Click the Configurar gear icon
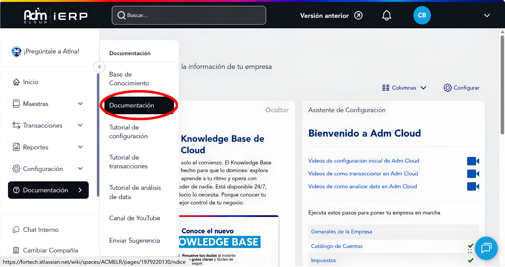505x267 pixels. tap(447, 88)
